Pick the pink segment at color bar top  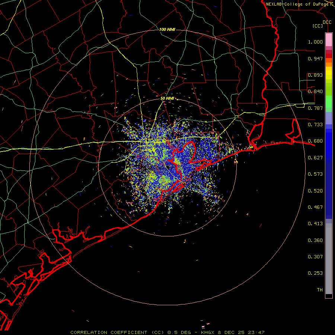click(329, 39)
